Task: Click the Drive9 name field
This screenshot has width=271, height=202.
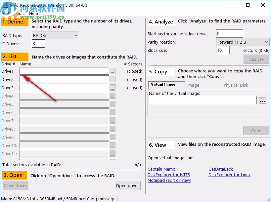Action: click(64, 137)
